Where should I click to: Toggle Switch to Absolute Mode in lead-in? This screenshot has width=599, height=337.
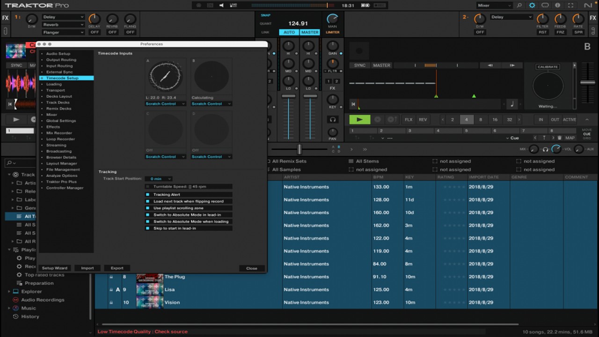(x=147, y=215)
